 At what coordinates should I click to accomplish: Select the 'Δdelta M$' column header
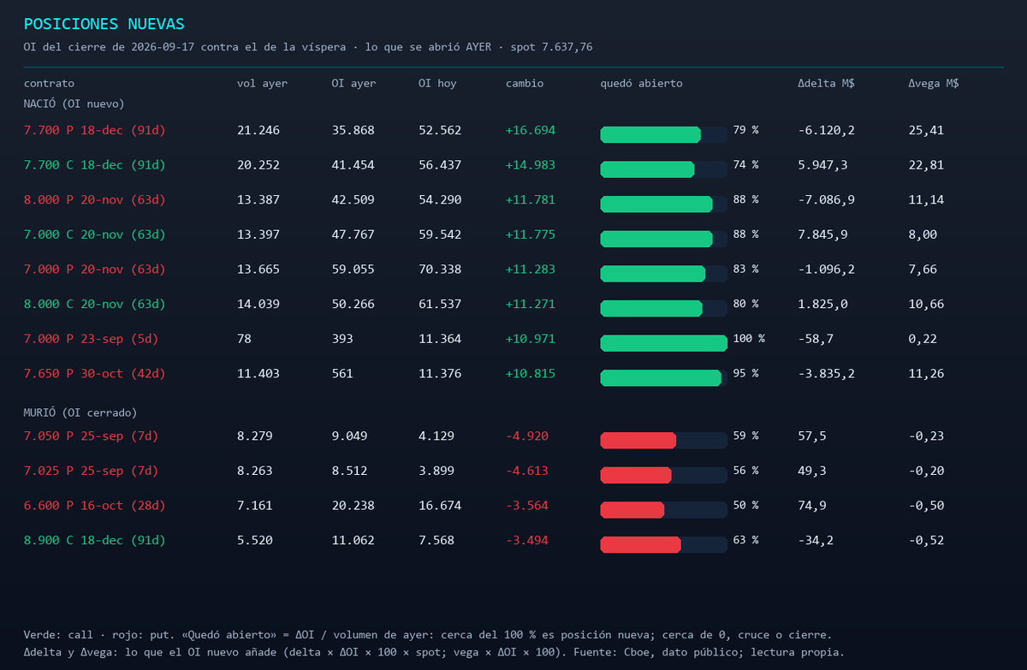tap(826, 84)
